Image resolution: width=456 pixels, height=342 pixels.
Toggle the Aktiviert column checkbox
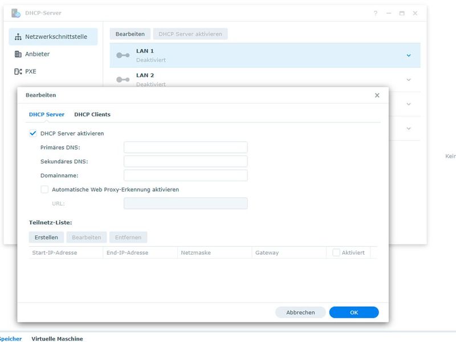click(337, 252)
